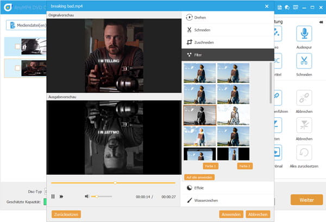Click the orange Weiter button
This screenshot has height=222, width=326.
pos(306,200)
